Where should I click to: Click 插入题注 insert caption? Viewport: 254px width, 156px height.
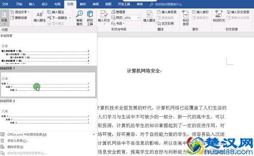149,16
